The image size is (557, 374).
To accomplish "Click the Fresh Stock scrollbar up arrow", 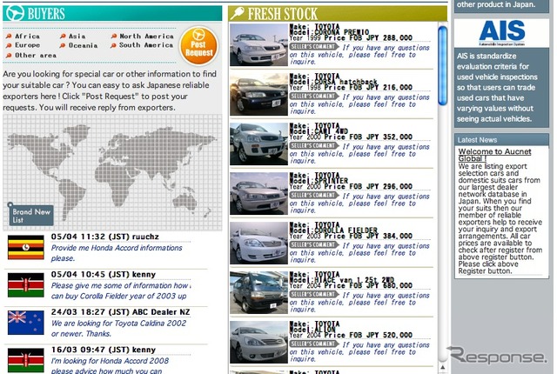I will tap(443, 368).
